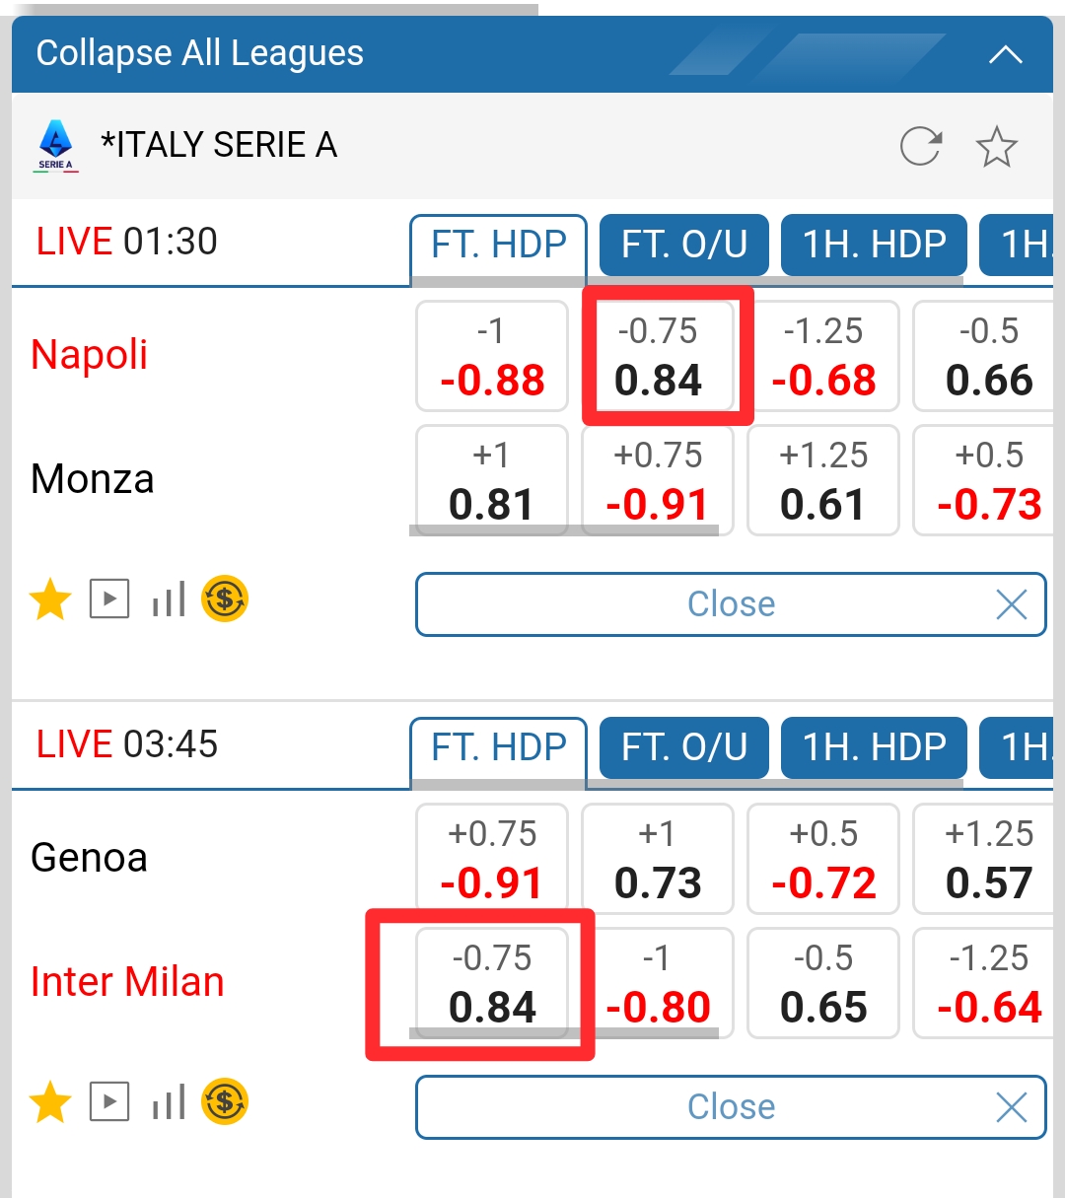1065x1198 pixels.
Task: Pick Monza +1 handicap at 0.81
Action: (x=491, y=480)
